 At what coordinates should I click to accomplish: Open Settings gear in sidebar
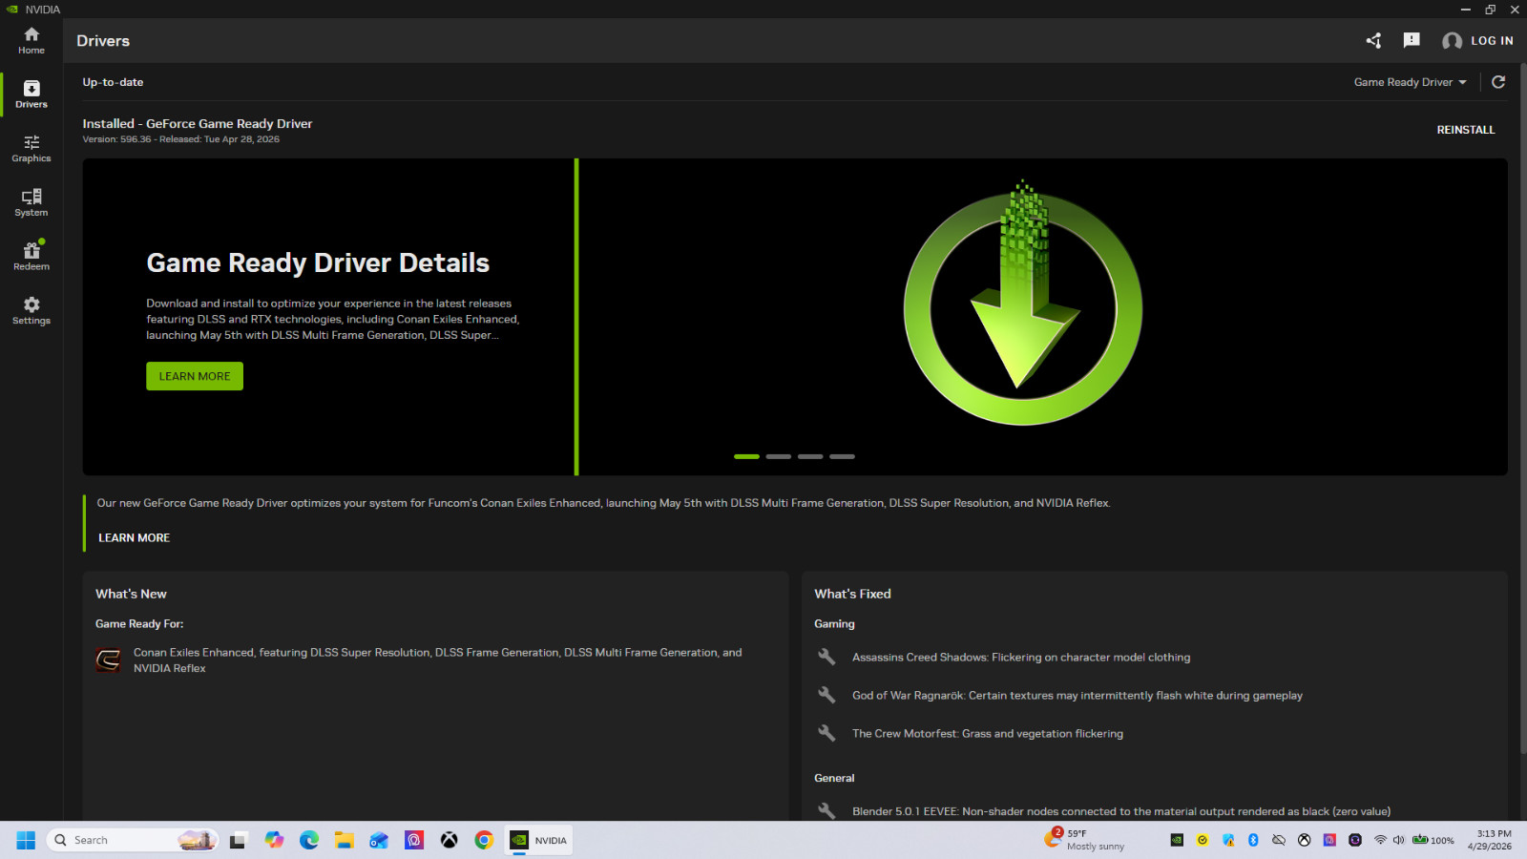click(31, 310)
